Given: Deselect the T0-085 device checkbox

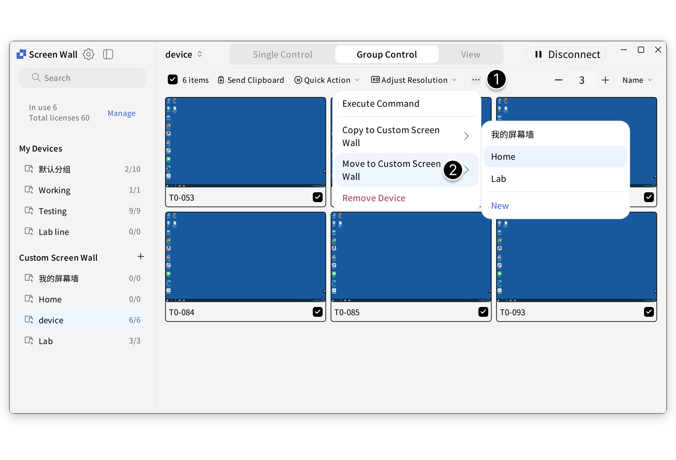Looking at the screenshot, I should pos(483,312).
